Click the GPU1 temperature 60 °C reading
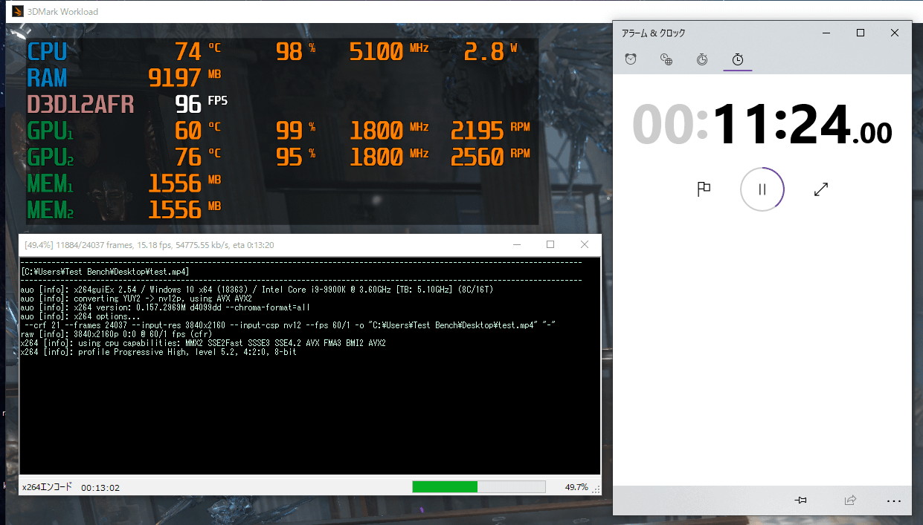Image resolution: width=923 pixels, height=525 pixels. (x=197, y=131)
